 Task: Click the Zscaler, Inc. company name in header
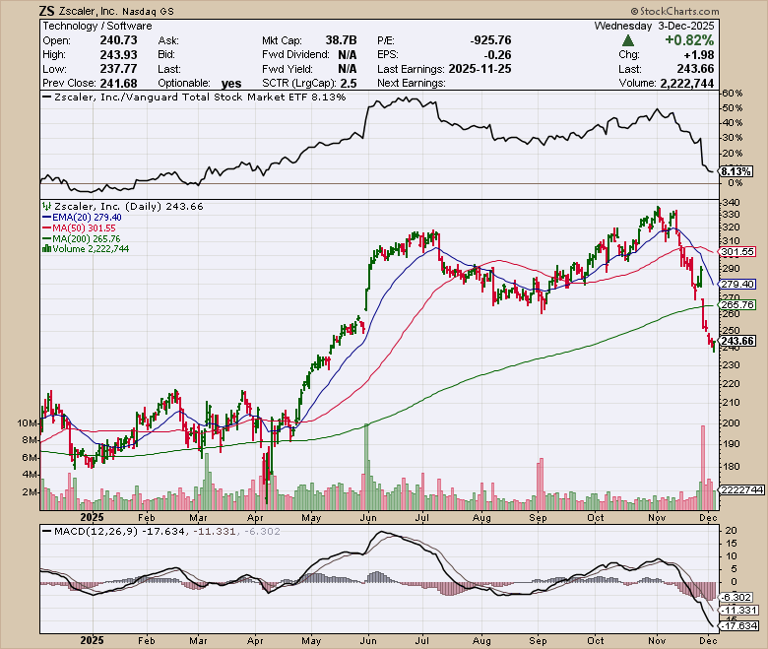89,11
